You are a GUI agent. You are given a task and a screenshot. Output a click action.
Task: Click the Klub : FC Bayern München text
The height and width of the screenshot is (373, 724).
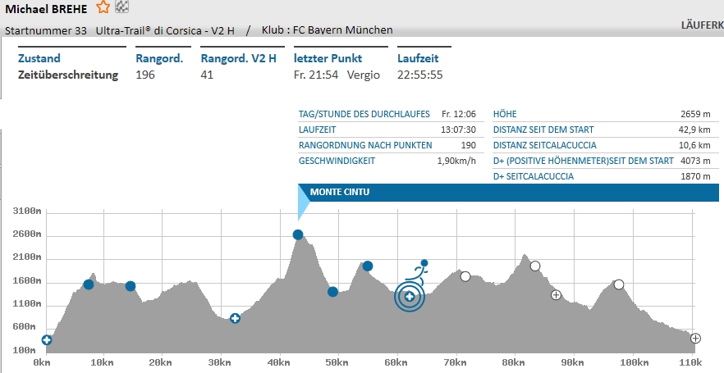pos(327,30)
